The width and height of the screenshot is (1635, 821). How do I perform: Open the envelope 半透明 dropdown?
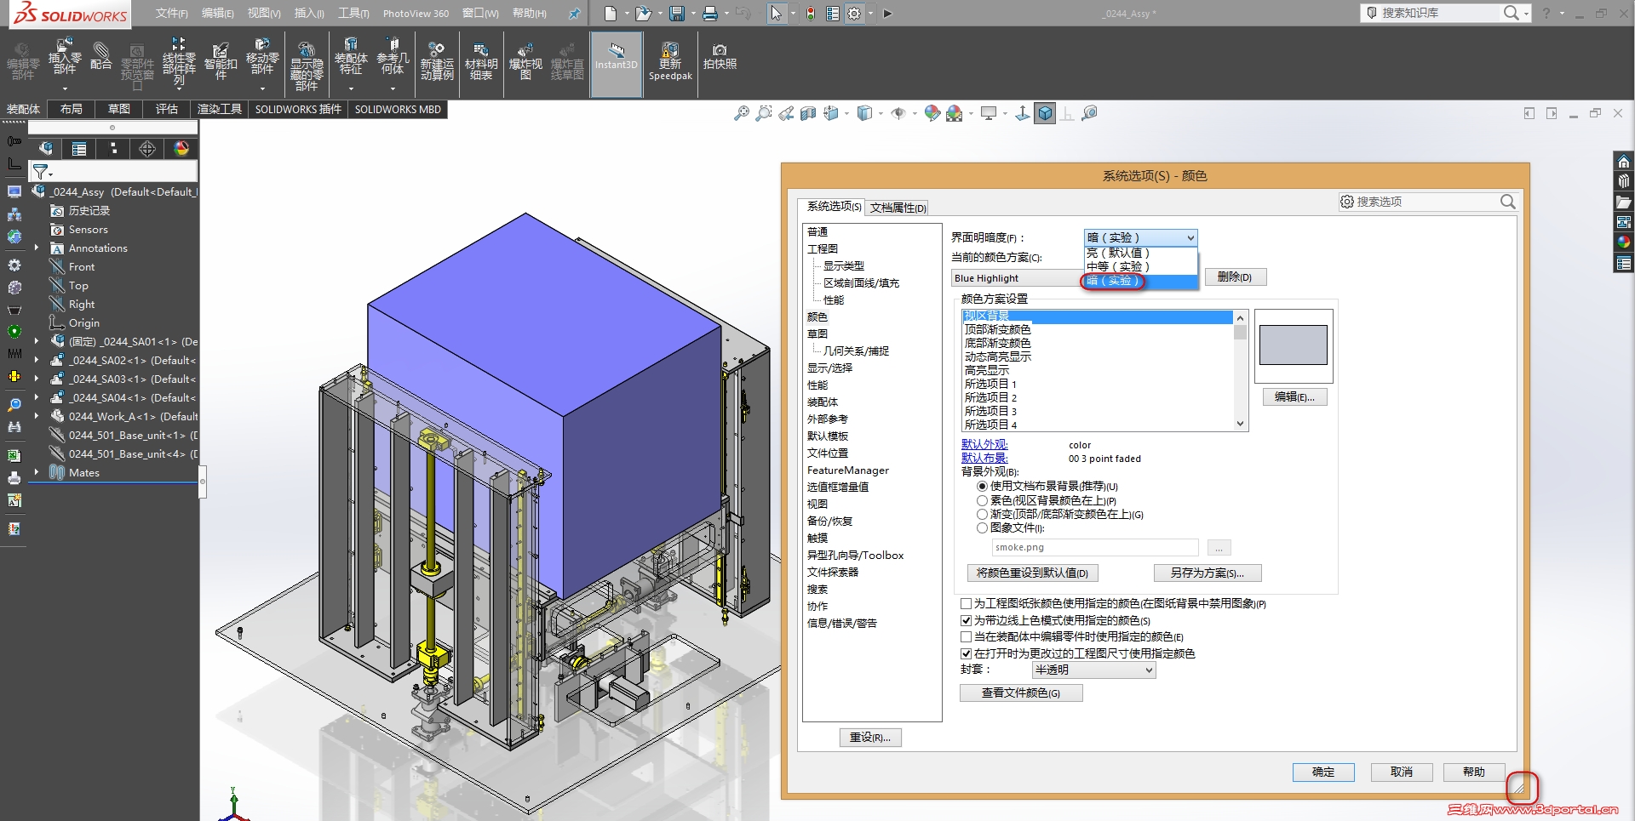click(x=1093, y=670)
